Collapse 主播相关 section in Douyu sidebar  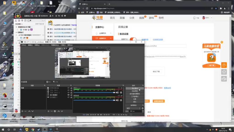(111, 33)
